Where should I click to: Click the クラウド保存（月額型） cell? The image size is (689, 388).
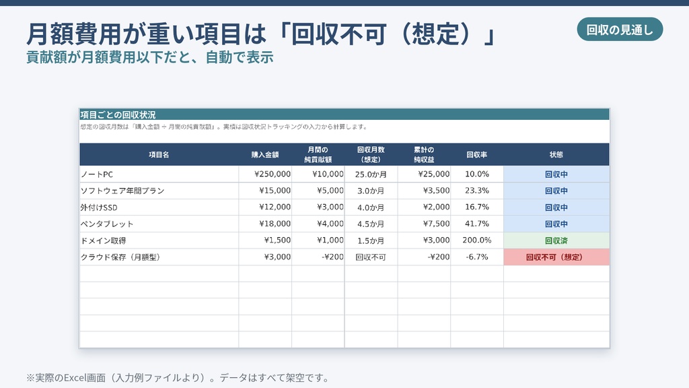tap(159, 257)
